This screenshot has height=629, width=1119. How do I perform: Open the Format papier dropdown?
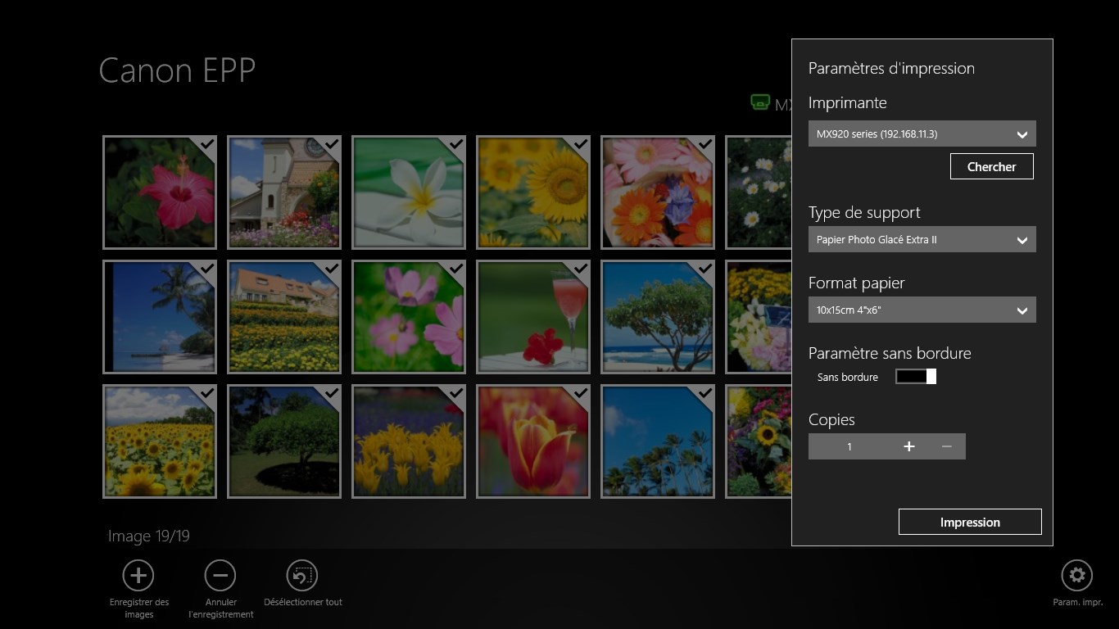coord(922,310)
